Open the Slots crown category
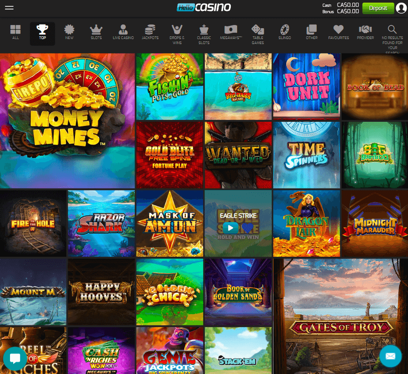Image resolution: width=408 pixels, height=374 pixels. coord(96,32)
